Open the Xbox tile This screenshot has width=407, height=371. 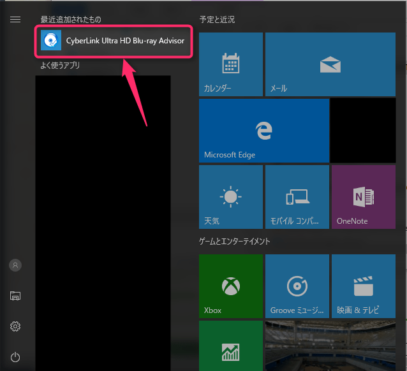(x=231, y=286)
